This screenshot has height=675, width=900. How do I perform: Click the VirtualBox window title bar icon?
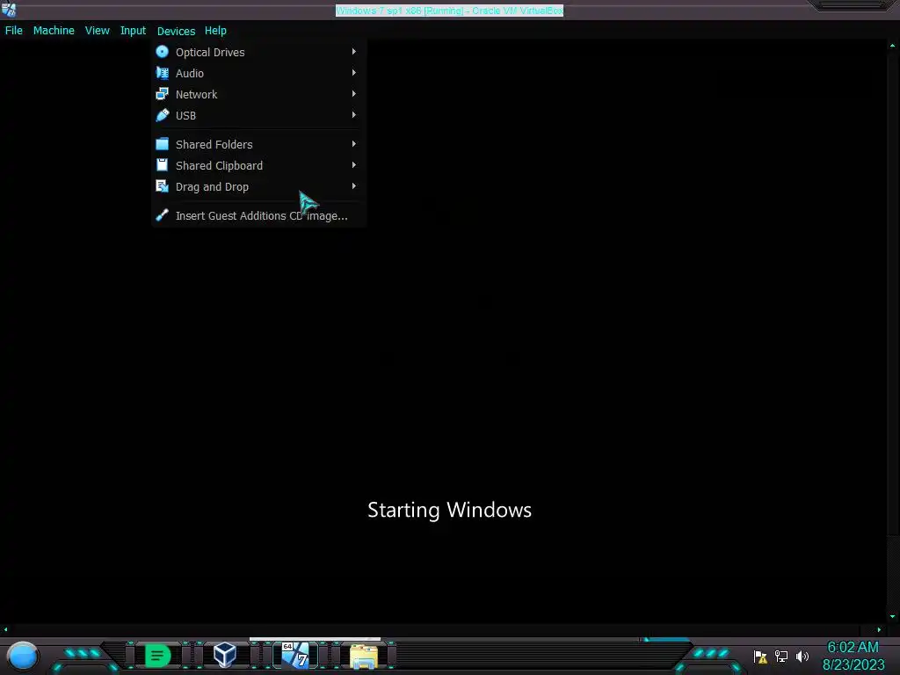[9, 10]
